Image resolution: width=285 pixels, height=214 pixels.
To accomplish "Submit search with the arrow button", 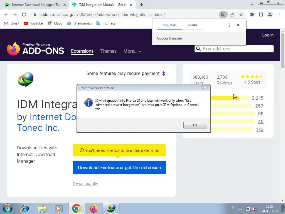I will 269,49.
